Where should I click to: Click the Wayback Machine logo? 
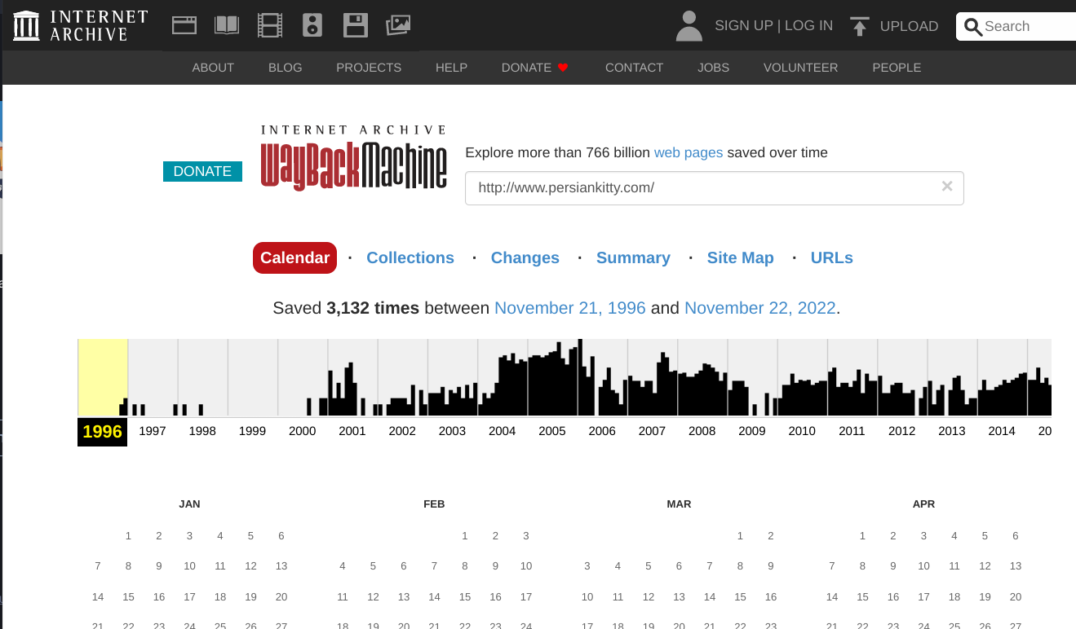354,158
